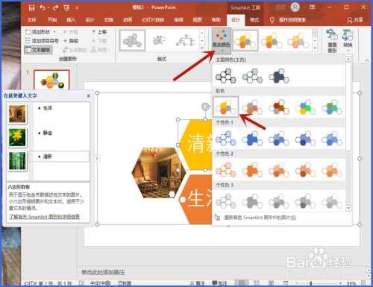Open the 文件 (File) tab

click(31, 20)
